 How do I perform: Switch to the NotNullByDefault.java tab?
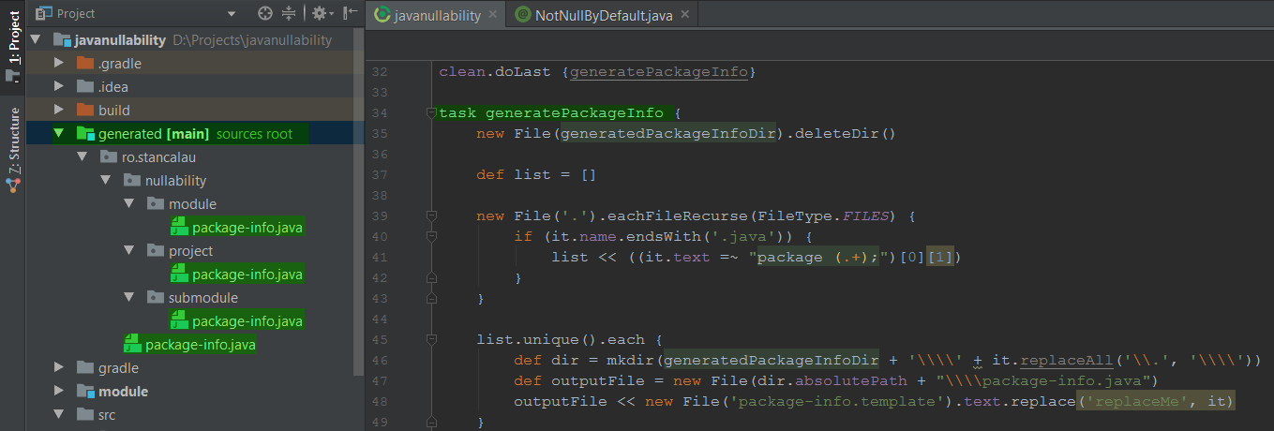pos(604,15)
